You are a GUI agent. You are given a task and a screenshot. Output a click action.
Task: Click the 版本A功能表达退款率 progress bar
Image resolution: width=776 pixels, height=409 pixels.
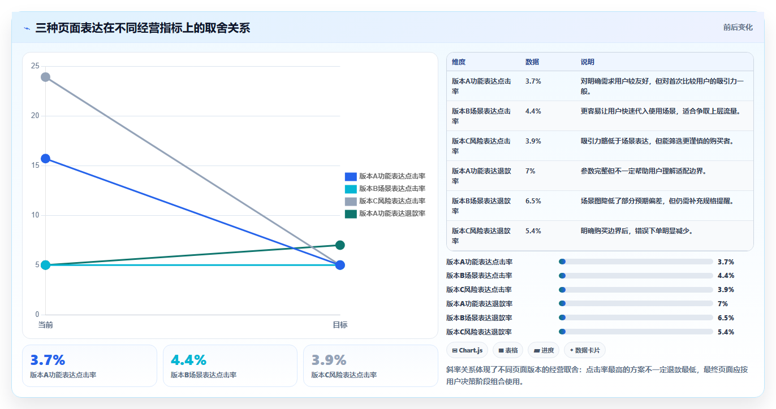coord(636,304)
